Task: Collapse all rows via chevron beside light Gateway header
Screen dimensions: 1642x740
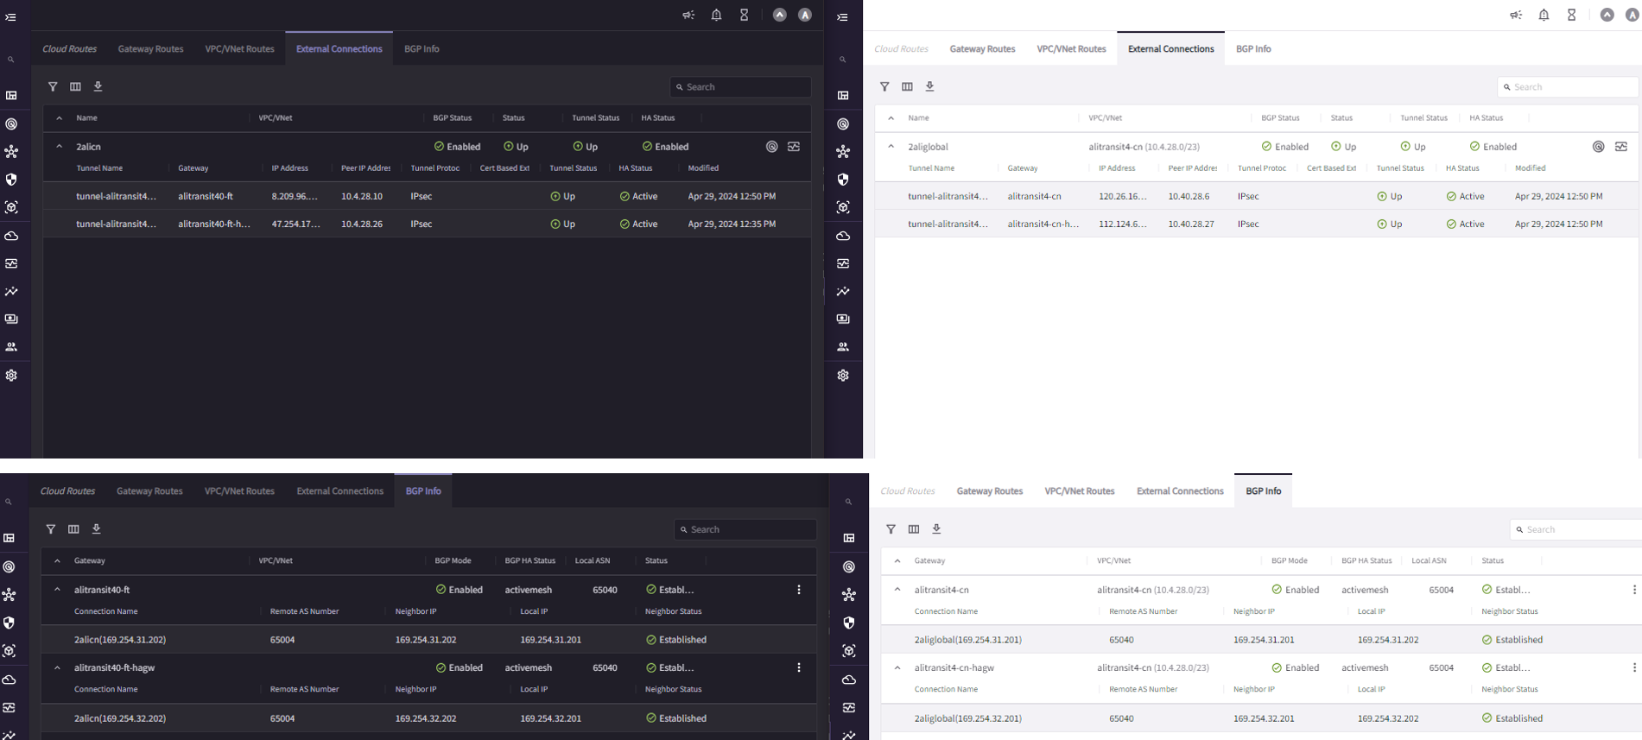Action: point(897,560)
